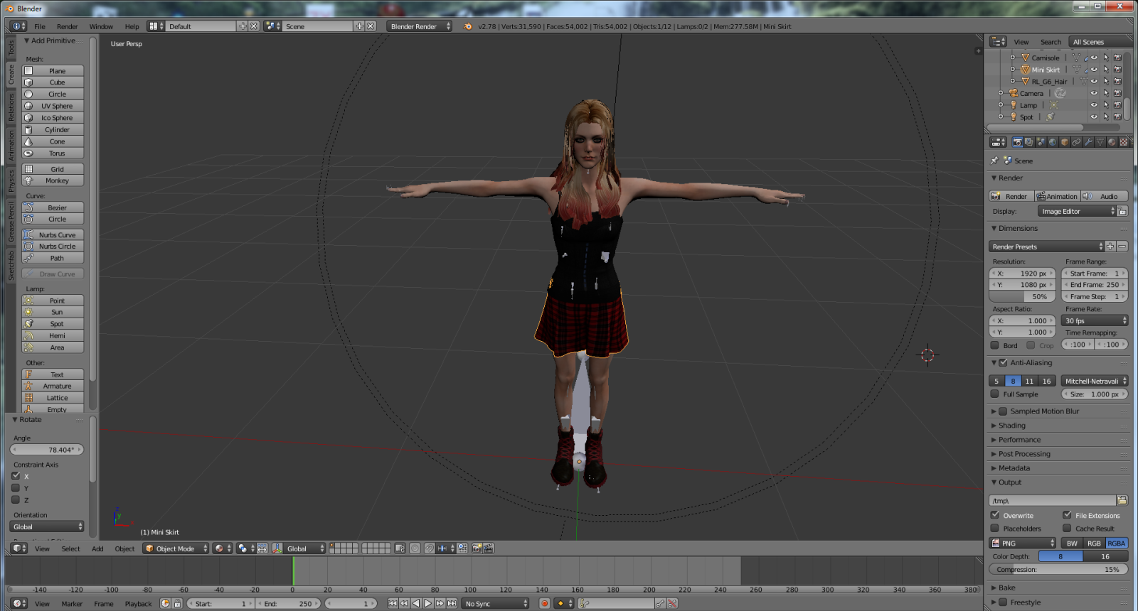Toggle Lamp selectability arrow icon in outliner

coord(1106,105)
